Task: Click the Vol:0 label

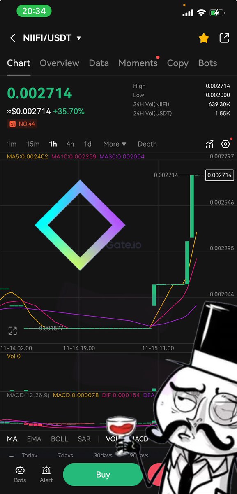Action: tap(14, 356)
